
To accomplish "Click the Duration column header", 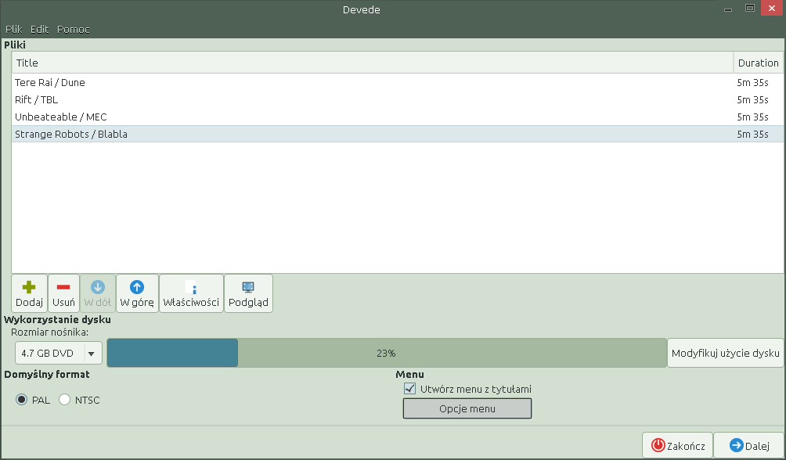I will (759, 63).
